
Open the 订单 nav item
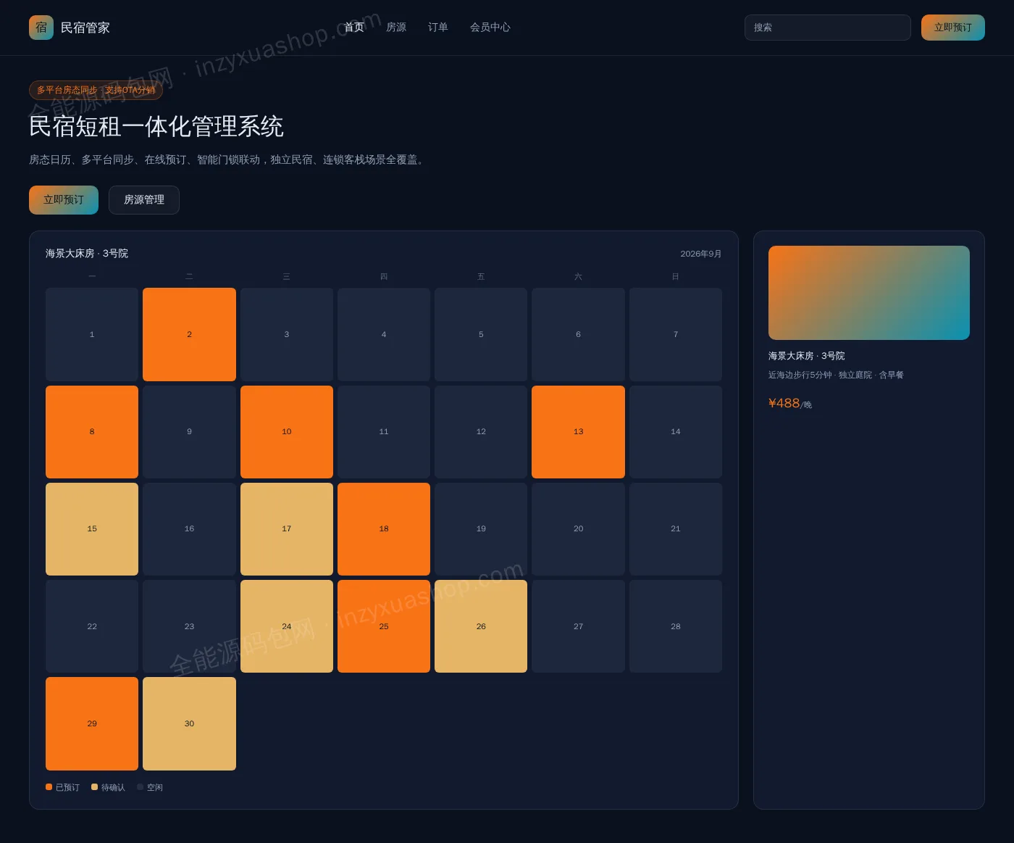click(x=438, y=28)
